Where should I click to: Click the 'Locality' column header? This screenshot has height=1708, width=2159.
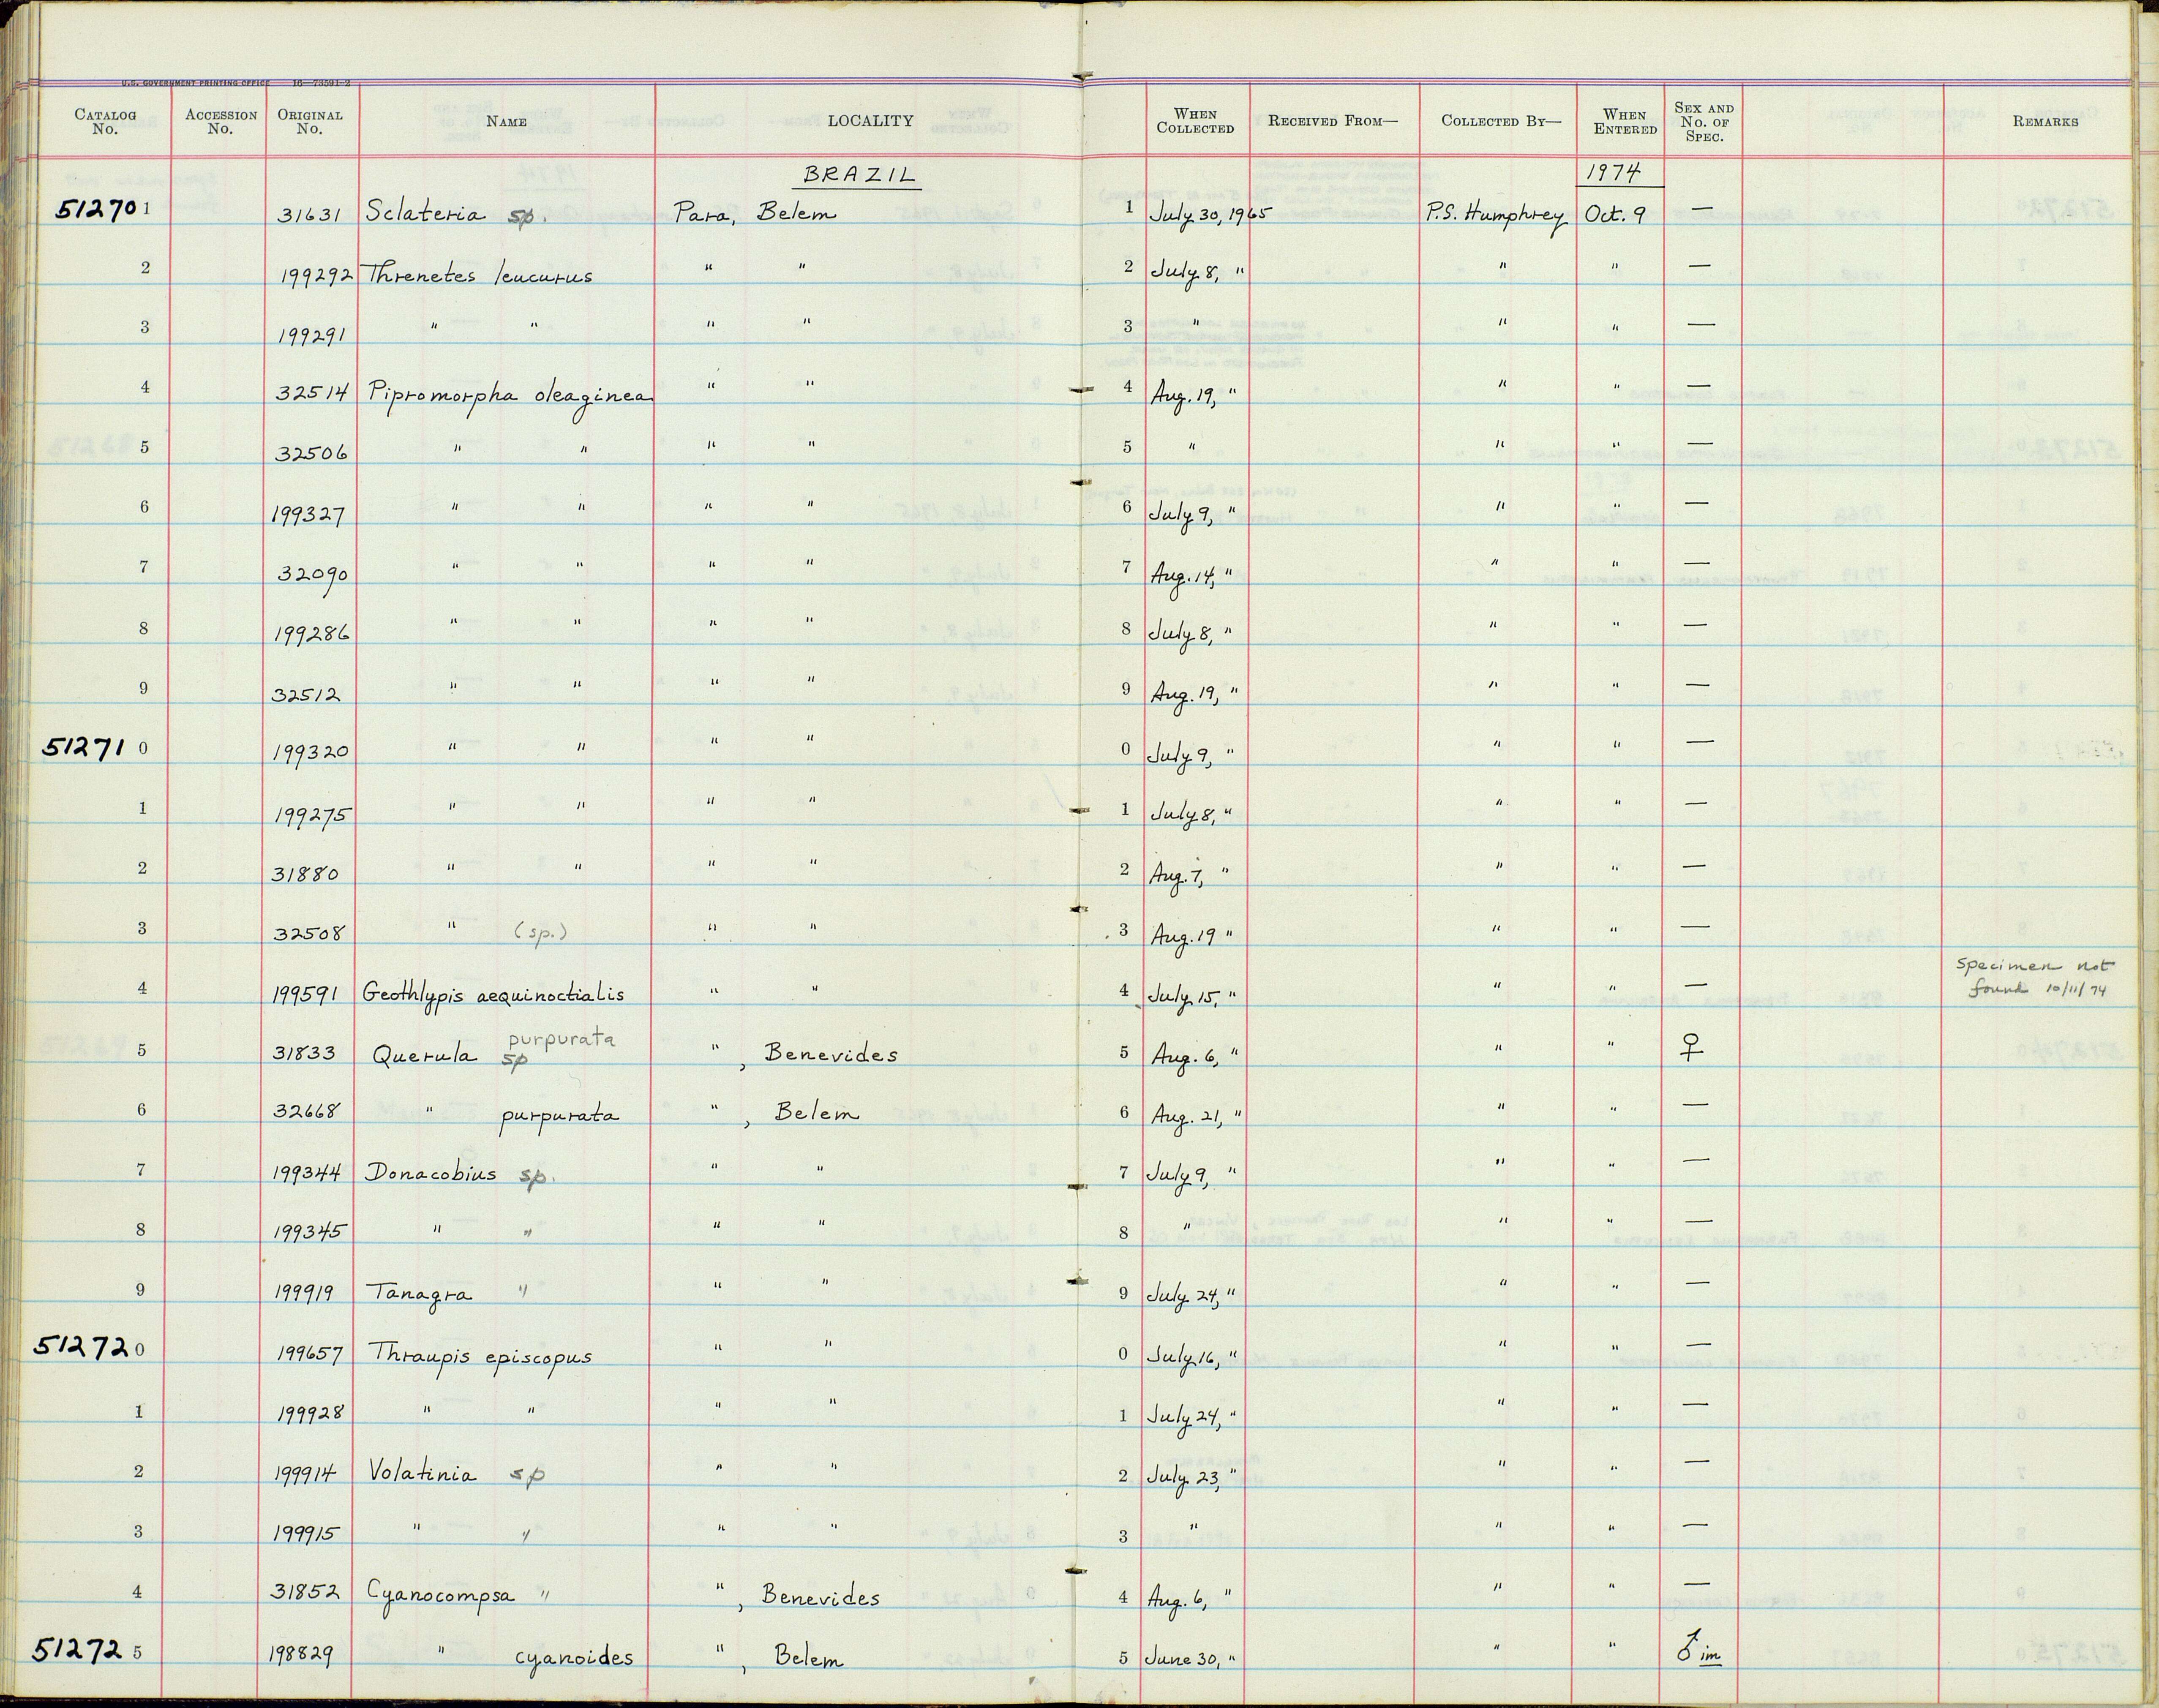(870, 121)
